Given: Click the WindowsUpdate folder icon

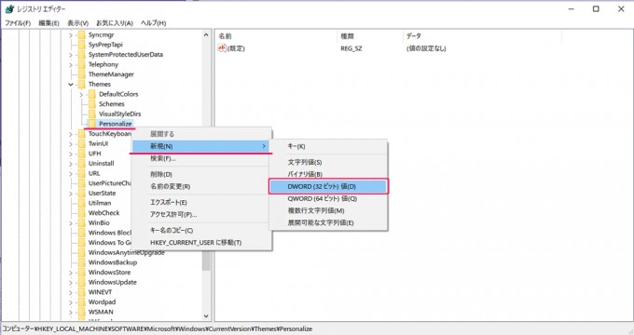Looking at the screenshot, I should [x=82, y=282].
